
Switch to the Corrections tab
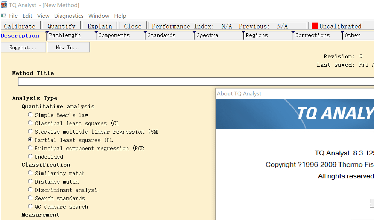(x=312, y=35)
